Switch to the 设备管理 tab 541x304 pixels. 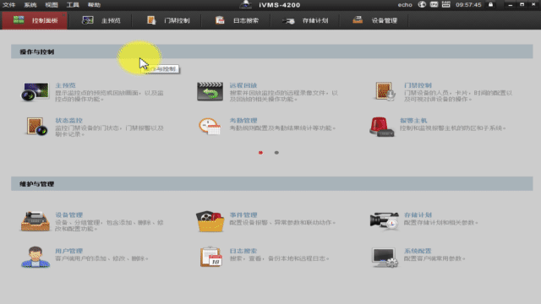click(374, 20)
